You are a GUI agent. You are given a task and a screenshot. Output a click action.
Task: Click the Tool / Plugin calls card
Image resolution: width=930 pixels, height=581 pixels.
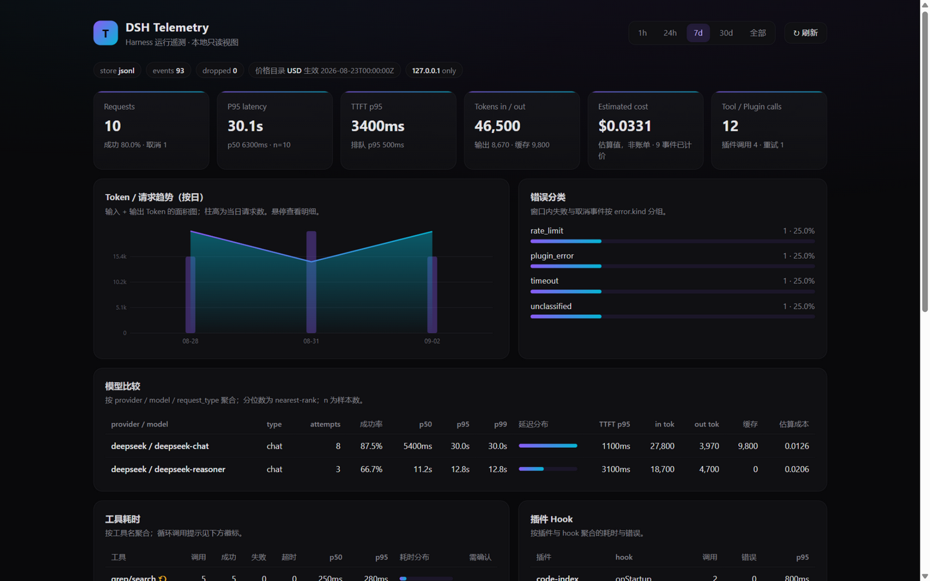(769, 130)
